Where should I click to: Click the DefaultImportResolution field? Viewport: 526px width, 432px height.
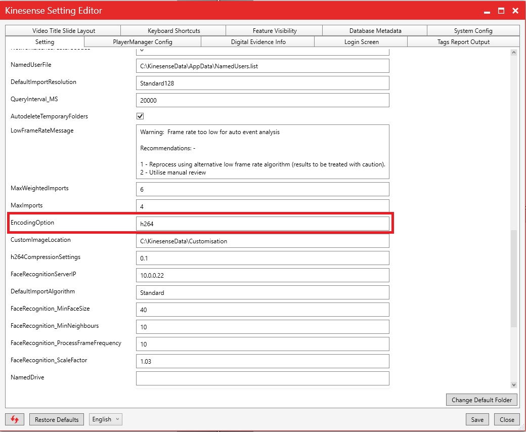[262, 83]
